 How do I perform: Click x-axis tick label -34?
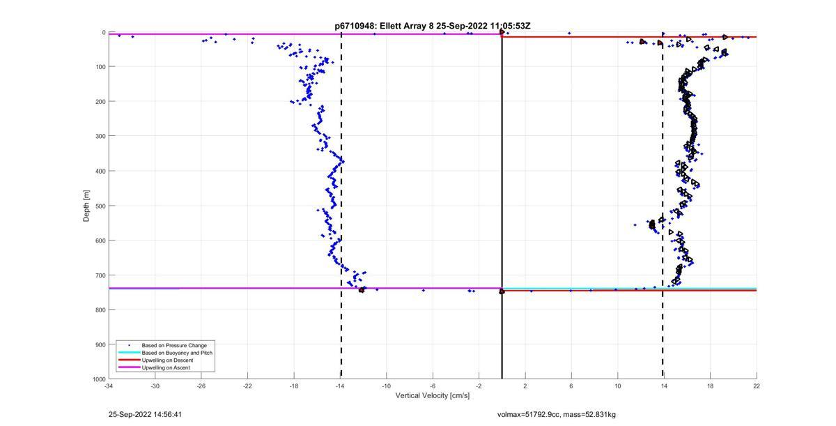(x=109, y=386)
